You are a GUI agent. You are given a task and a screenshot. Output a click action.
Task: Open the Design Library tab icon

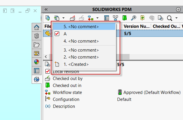(x=37, y=36)
